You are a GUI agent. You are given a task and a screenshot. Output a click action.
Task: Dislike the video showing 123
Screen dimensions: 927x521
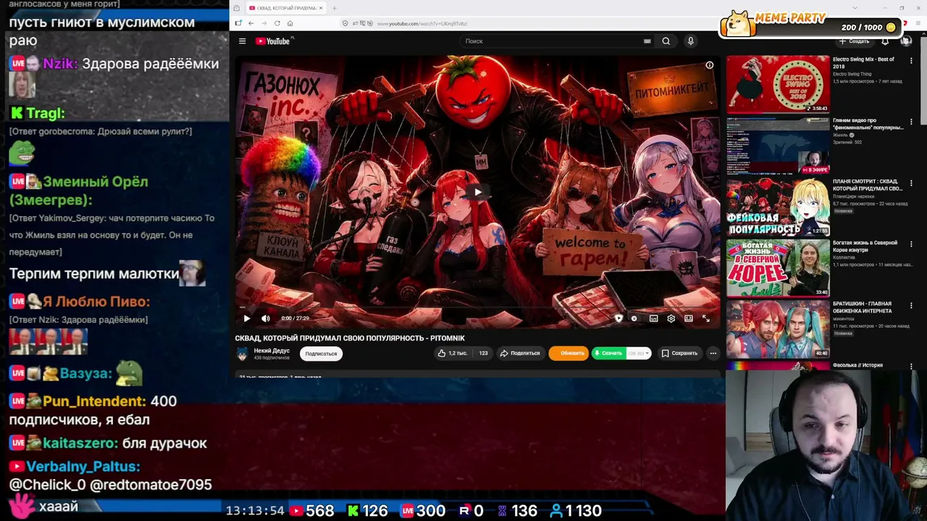(482, 353)
